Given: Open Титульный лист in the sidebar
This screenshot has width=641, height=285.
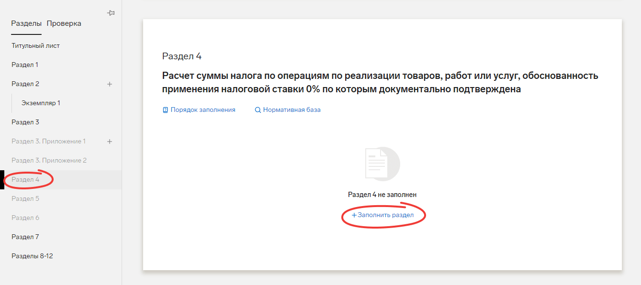Looking at the screenshot, I should [35, 46].
